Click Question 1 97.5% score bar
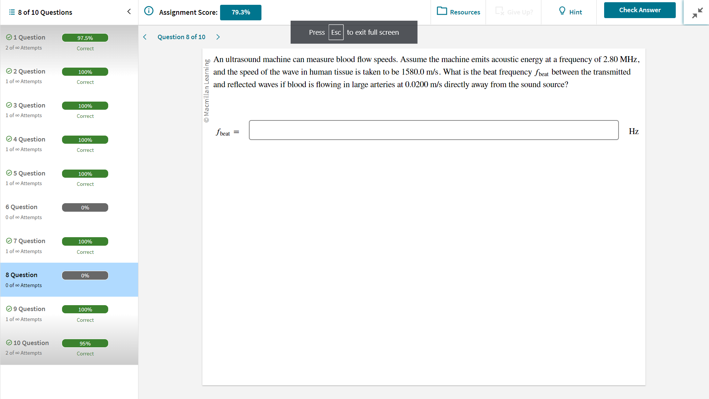Viewport: 709px width, 399px height. (x=85, y=38)
